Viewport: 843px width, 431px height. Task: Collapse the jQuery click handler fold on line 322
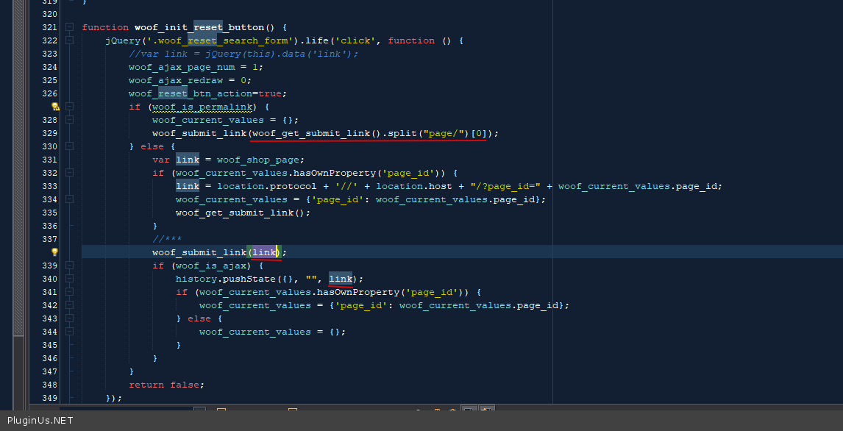click(69, 40)
